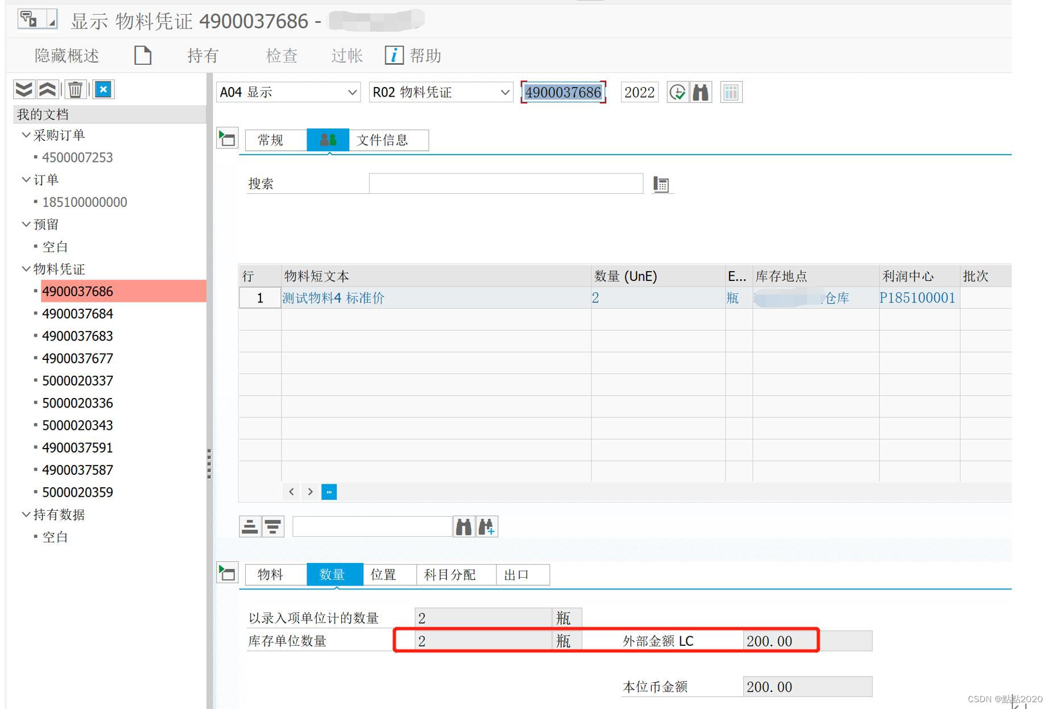Select material document 5000020359
Viewport: 1051px width, 709px height.
77,492
